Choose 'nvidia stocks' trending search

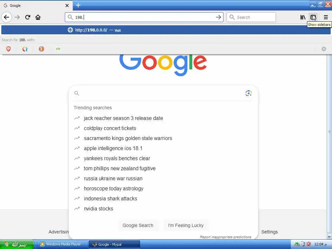tap(99, 208)
